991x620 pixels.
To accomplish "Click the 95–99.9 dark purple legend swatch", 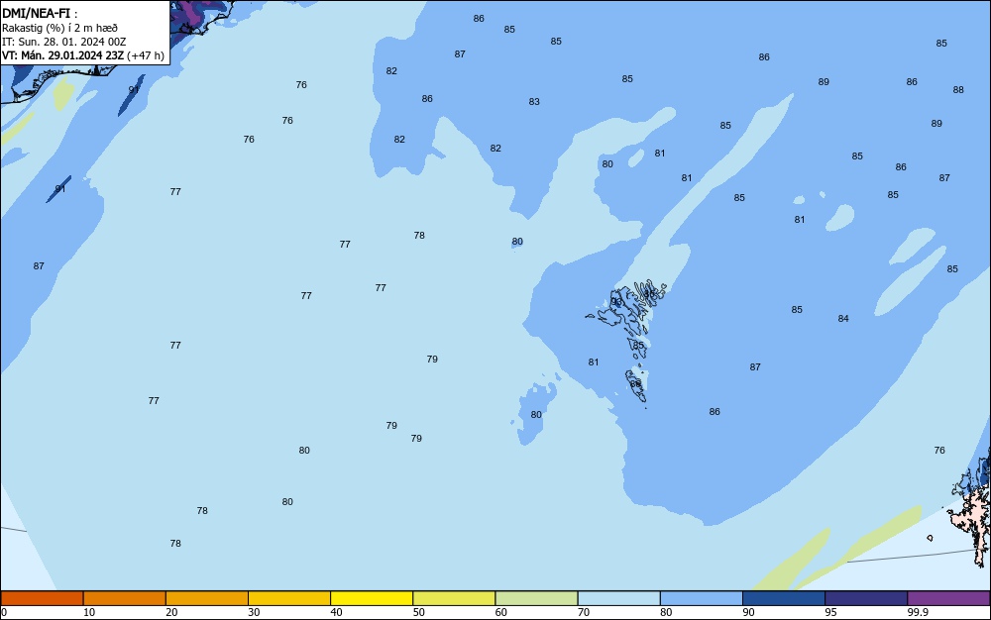I will (x=866, y=598).
